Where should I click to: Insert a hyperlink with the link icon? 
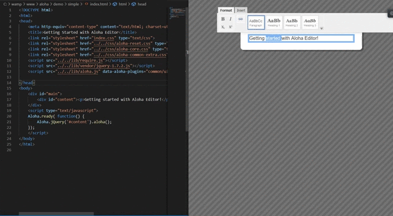[240, 19]
